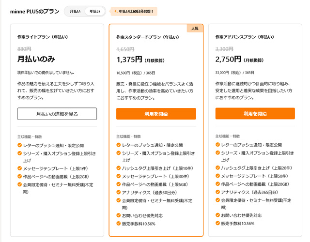Click check icon beside 作品ページへの動画掲載（上限5GB）
Screen dimensions: 310x242
118,184
